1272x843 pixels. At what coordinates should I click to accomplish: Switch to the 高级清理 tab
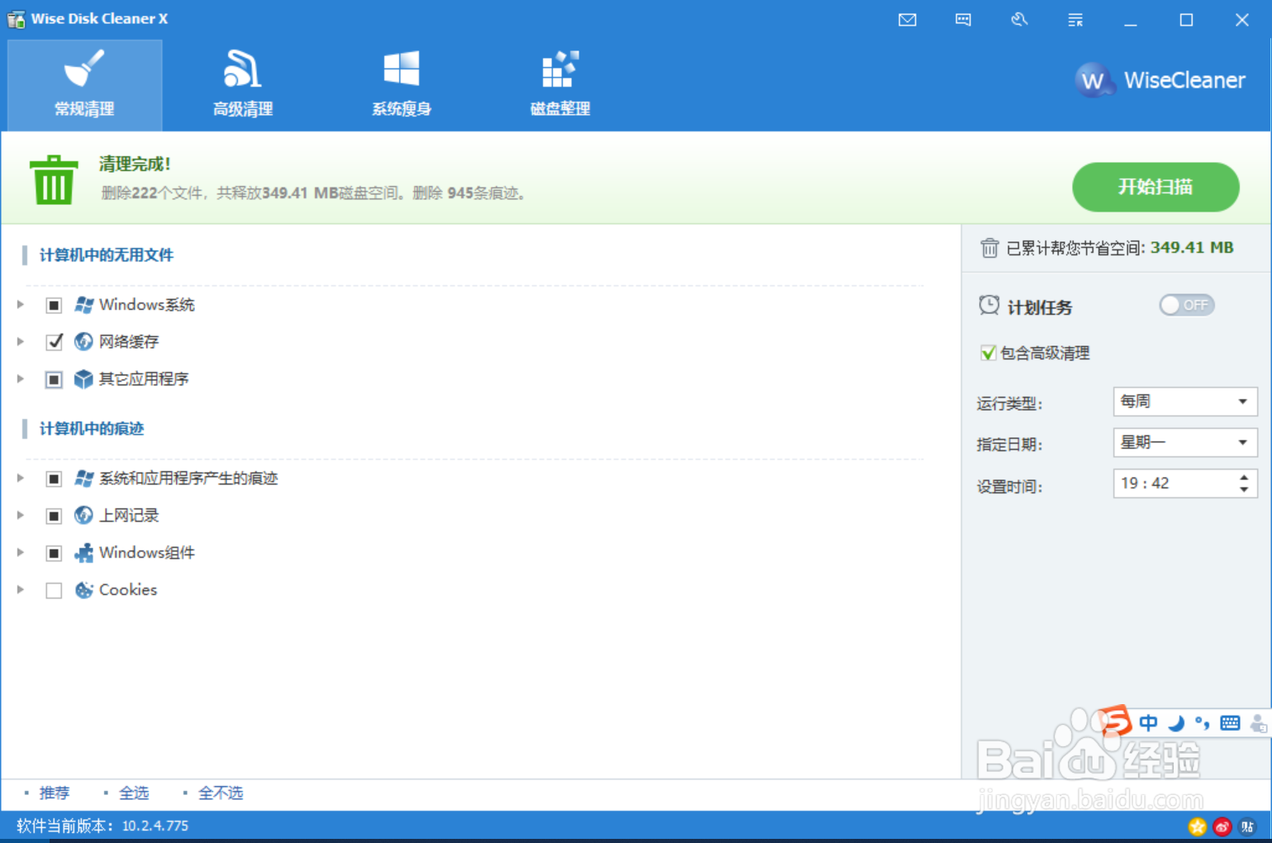pos(243,85)
